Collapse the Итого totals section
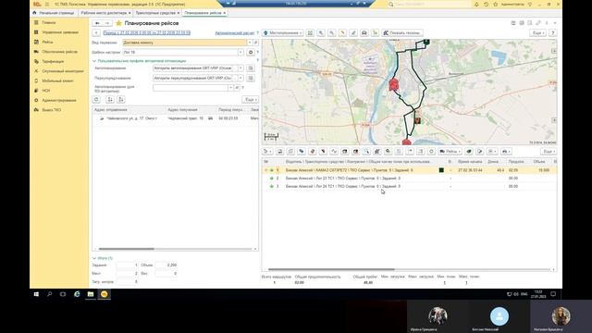This screenshot has width=592, height=333. click(94, 258)
